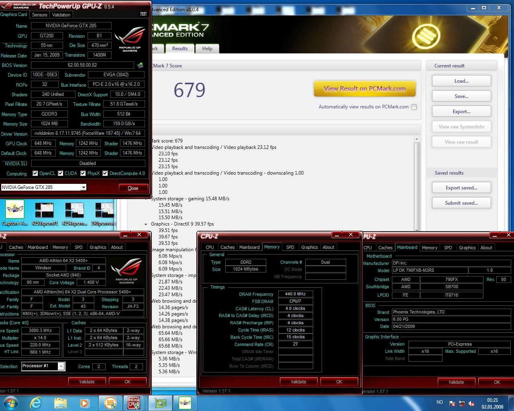This screenshot has height=411, width=514.
Task: Toggle the DirectCompute 4.0 checkbox
Action: coord(105,173)
